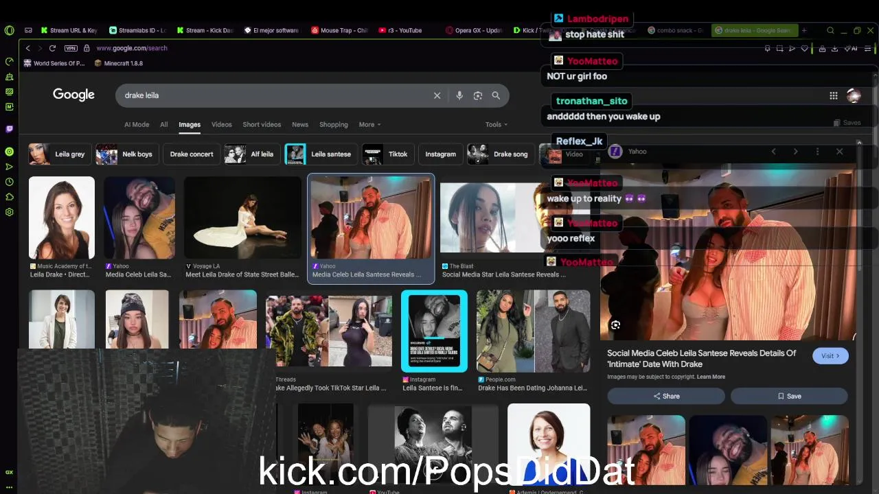Open Google Lens camera search icon
Screen dimensions: 879x494
[x=478, y=95]
